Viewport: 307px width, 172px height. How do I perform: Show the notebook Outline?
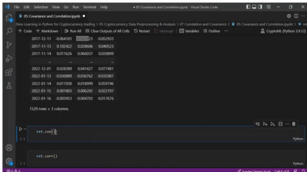[212, 31]
